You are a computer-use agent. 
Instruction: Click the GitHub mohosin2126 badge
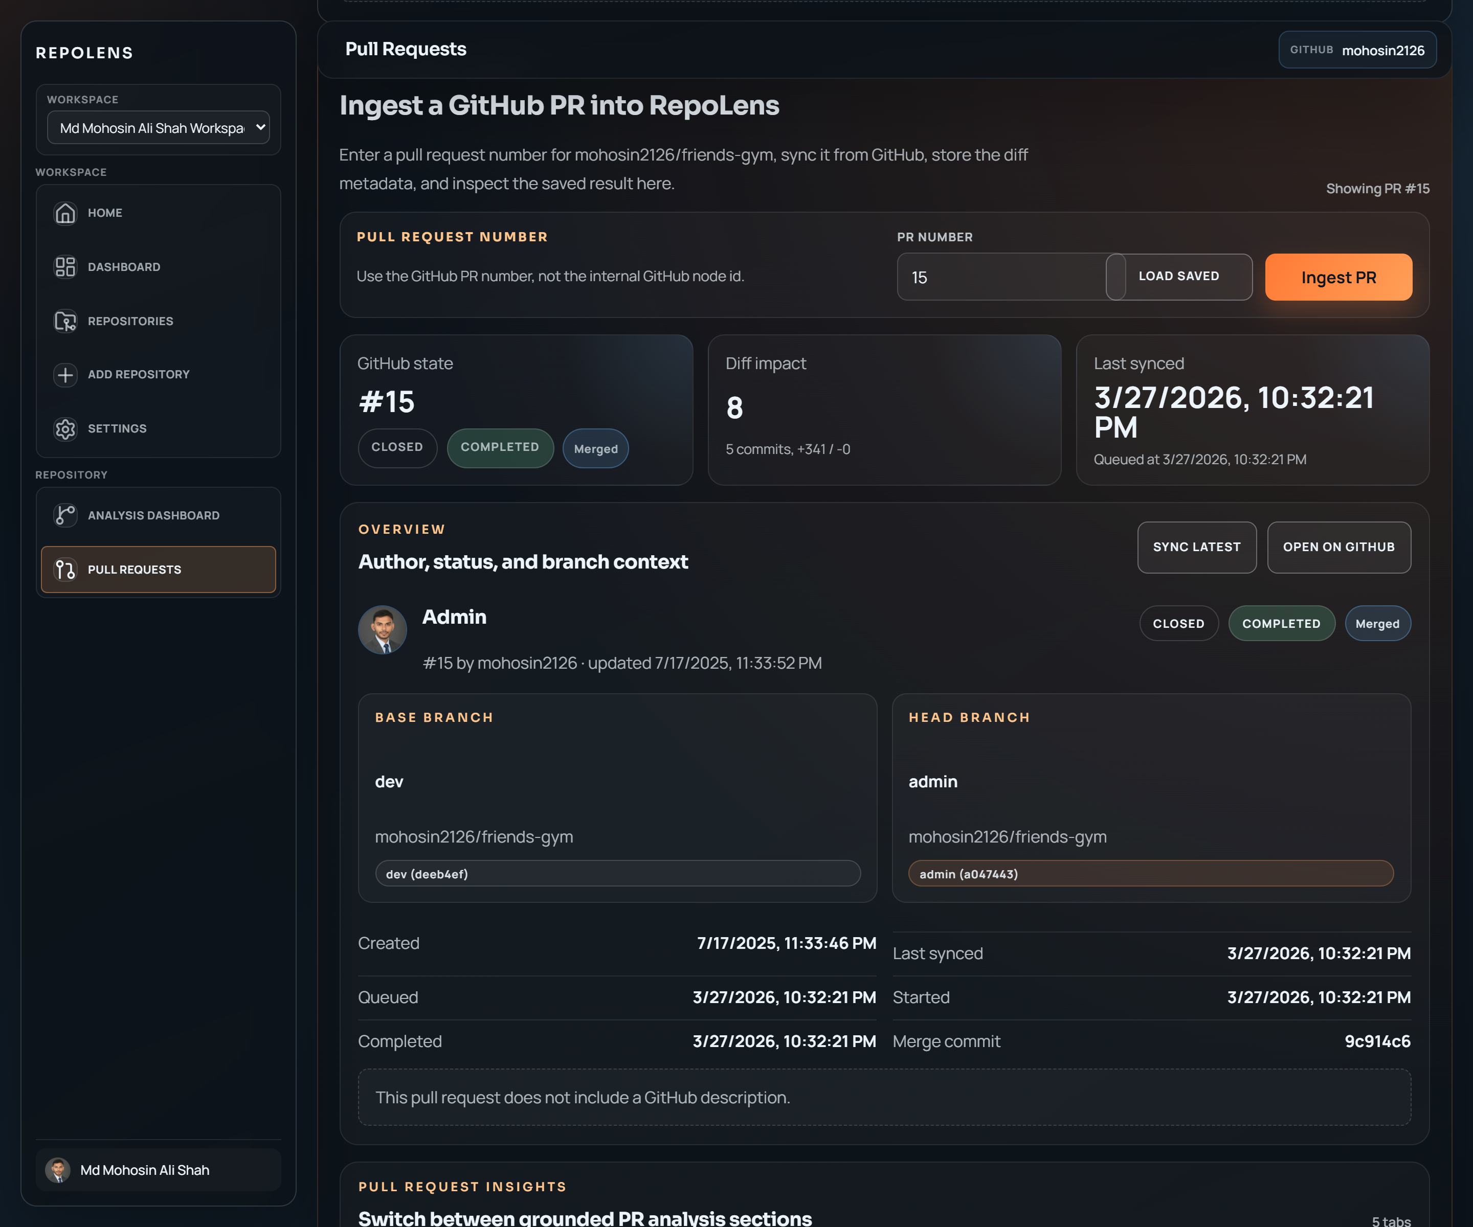[1357, 49]
